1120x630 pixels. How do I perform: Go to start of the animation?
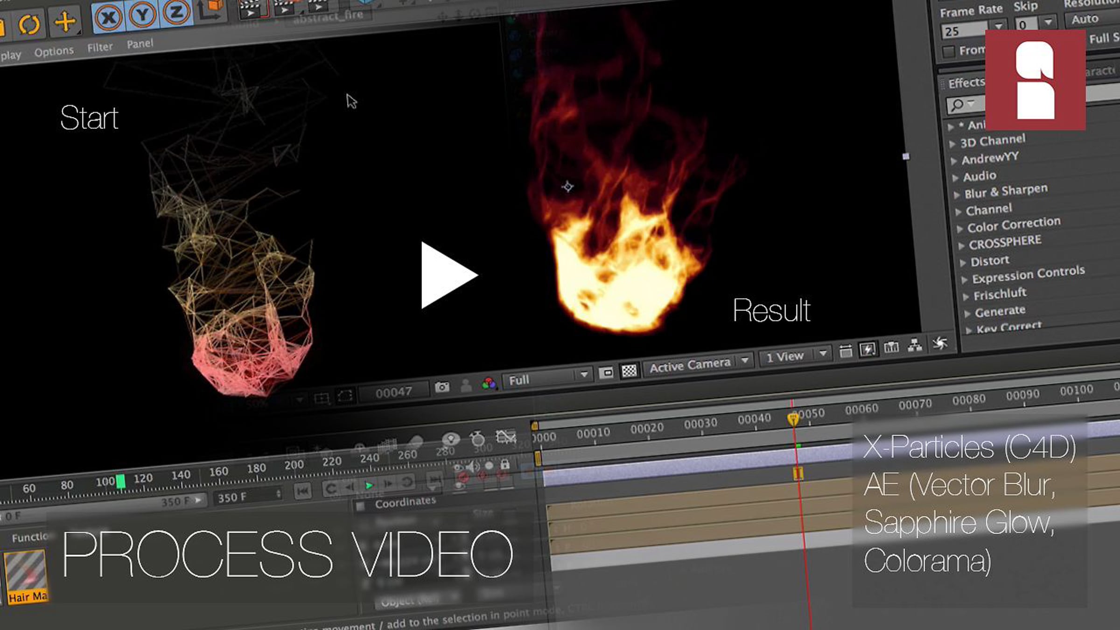302,491
